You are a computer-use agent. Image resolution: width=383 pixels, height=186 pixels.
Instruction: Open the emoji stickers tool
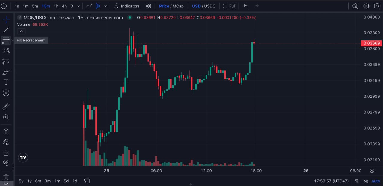click(x=6, y=93)
